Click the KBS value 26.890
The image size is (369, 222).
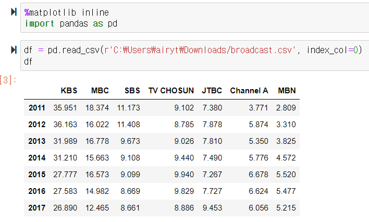(x=65, y=208)
